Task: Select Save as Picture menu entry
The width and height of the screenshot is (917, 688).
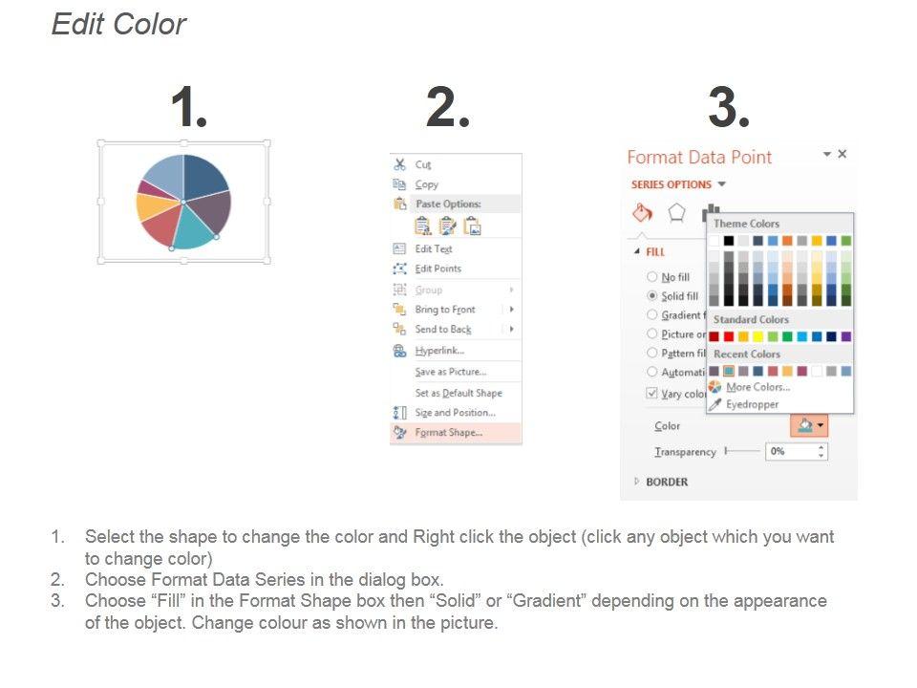Action: (x=450, y=372)
